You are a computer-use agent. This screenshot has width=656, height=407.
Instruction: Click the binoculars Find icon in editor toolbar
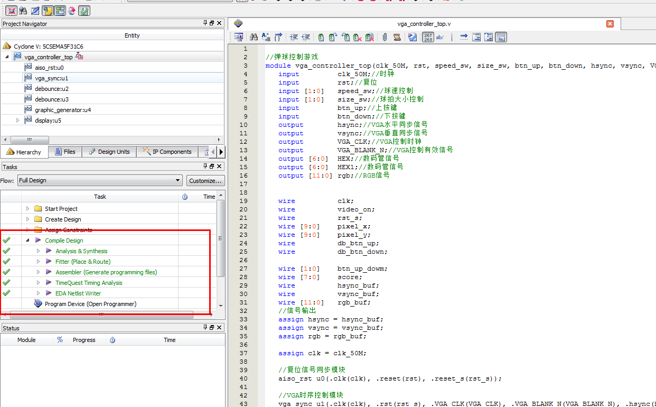pyautogui.click(x=254, y=37)
